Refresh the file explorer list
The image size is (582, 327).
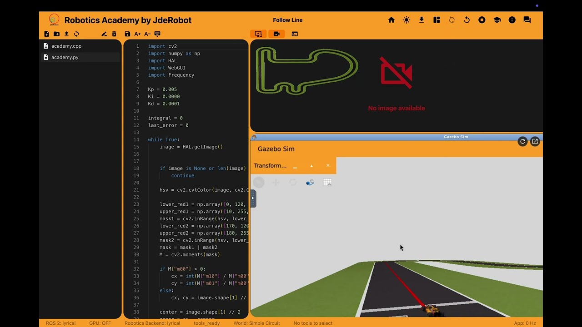(x=76, y=34)
